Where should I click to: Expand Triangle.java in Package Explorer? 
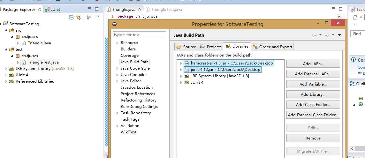[18, 43]
